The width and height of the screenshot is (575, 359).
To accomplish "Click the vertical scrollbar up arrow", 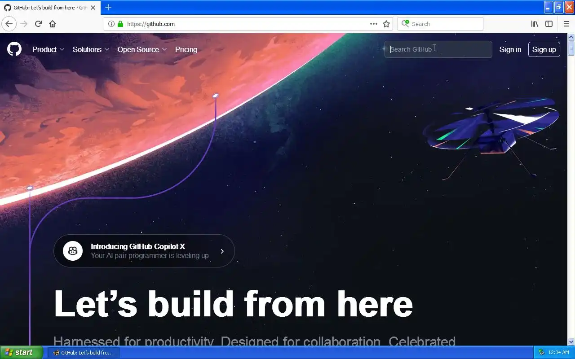I will 571,37.
